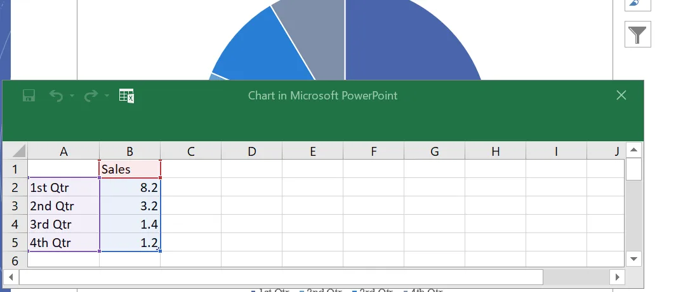The width and height of the screenshot is (676, 292).
Task: Click the vertical scrollbar thumb
Action: (x=633, y=169)
